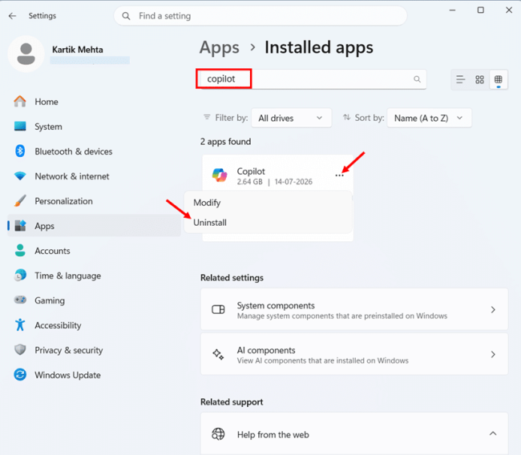Viewport: 521px width, 455px height.
Task: Open the Accessibility settings page
Action: tap(95, 324)
